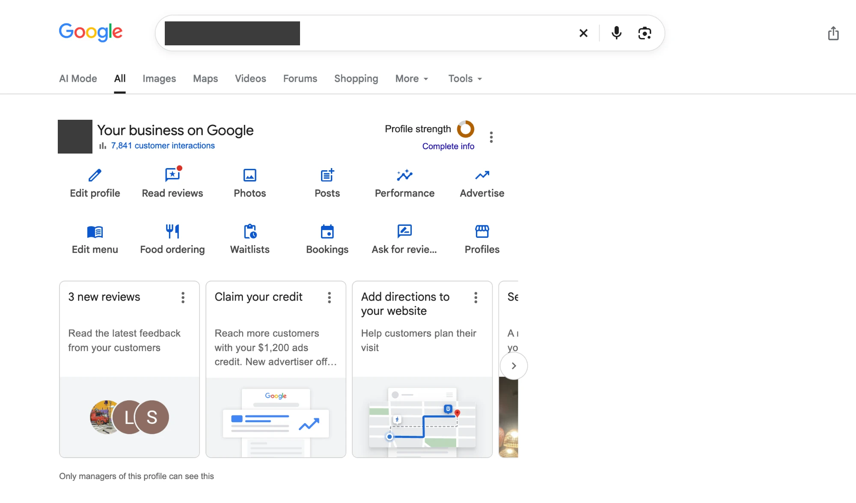This screenshot has height=503, width=856.
Task: Click the map illustration in directions card
Action: (422, 423)
